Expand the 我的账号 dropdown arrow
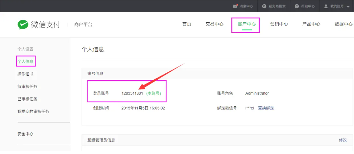 (348, 7)
